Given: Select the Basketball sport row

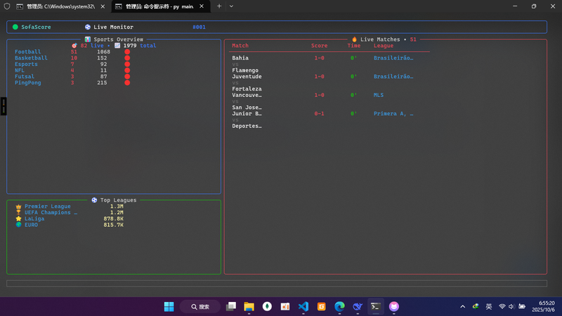Looking at the screenshot, I should point(72,58).
